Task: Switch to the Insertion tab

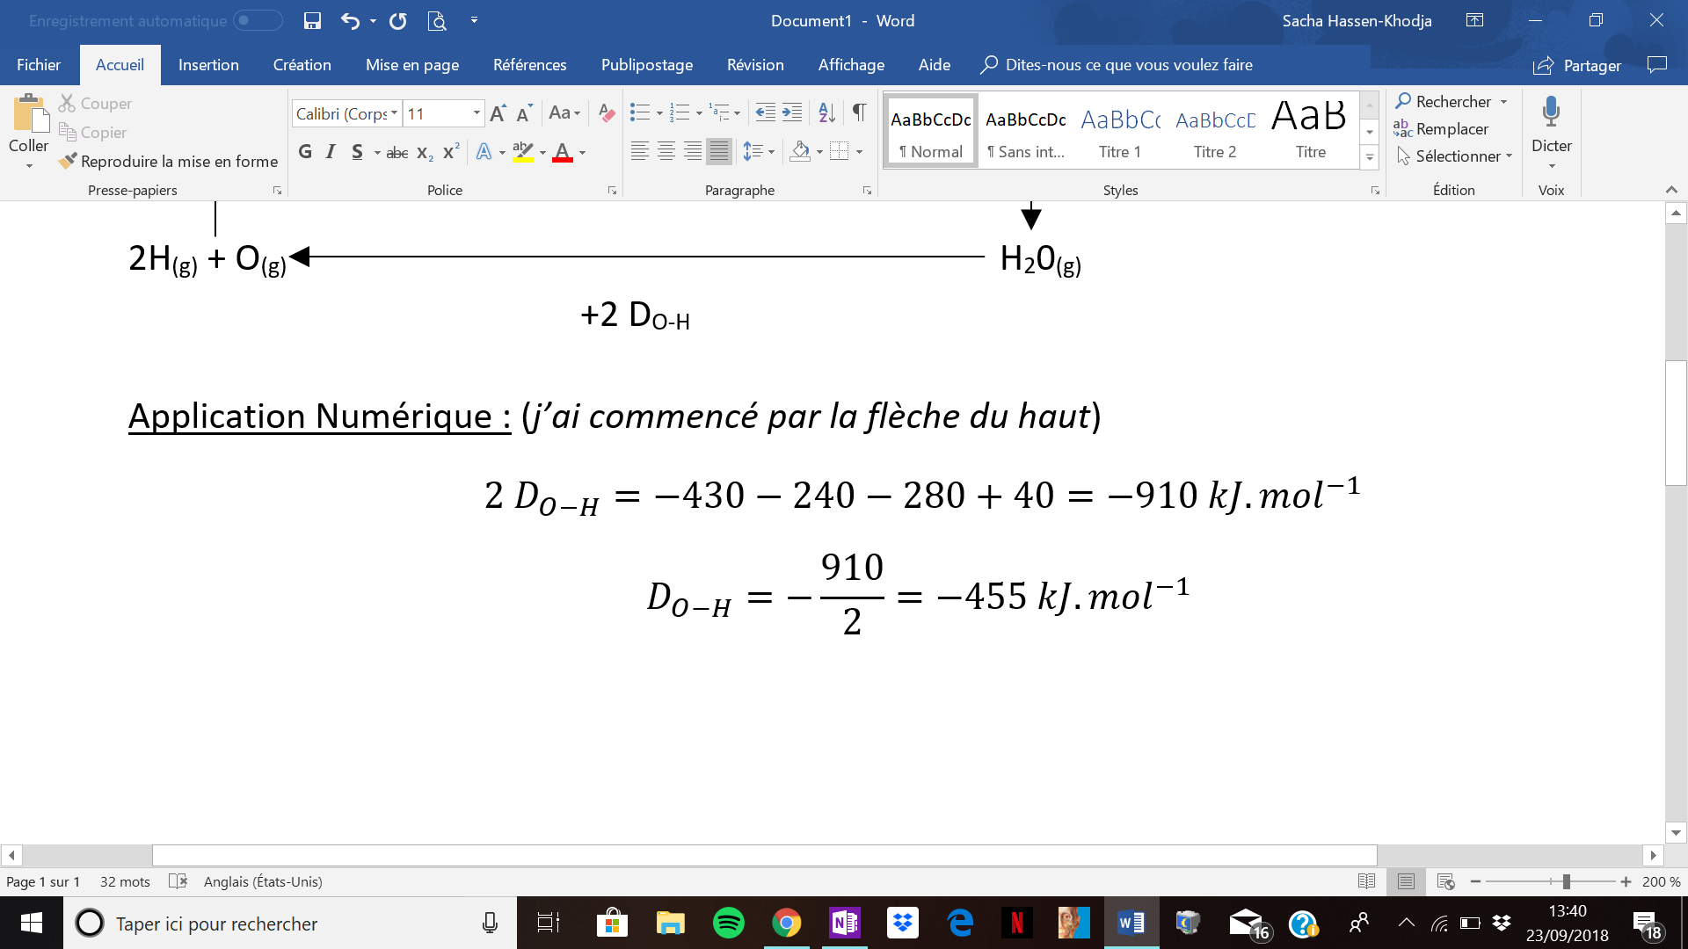Action: [x=208, y=65]
